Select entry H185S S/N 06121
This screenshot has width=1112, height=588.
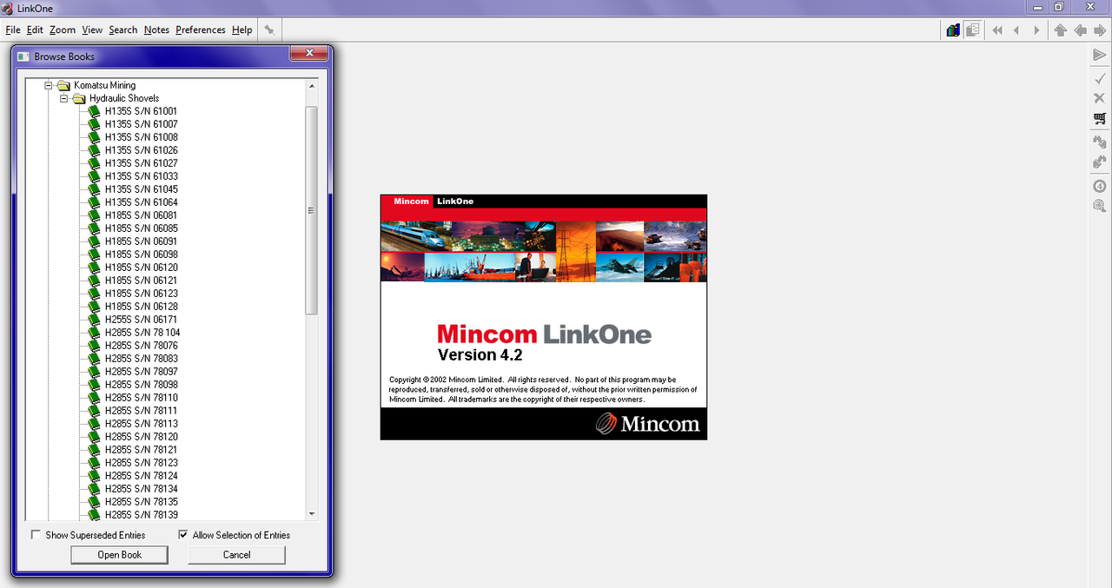(141, 281)
